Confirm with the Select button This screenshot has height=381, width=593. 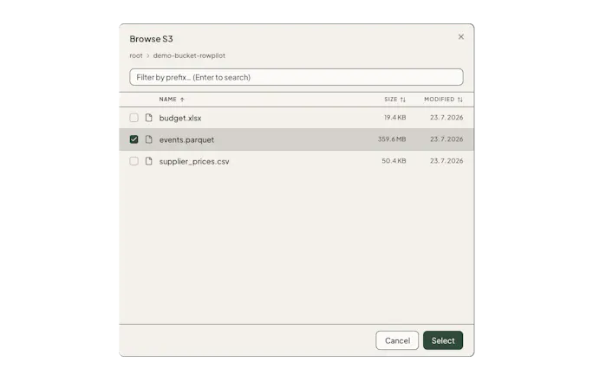[443, 340]
